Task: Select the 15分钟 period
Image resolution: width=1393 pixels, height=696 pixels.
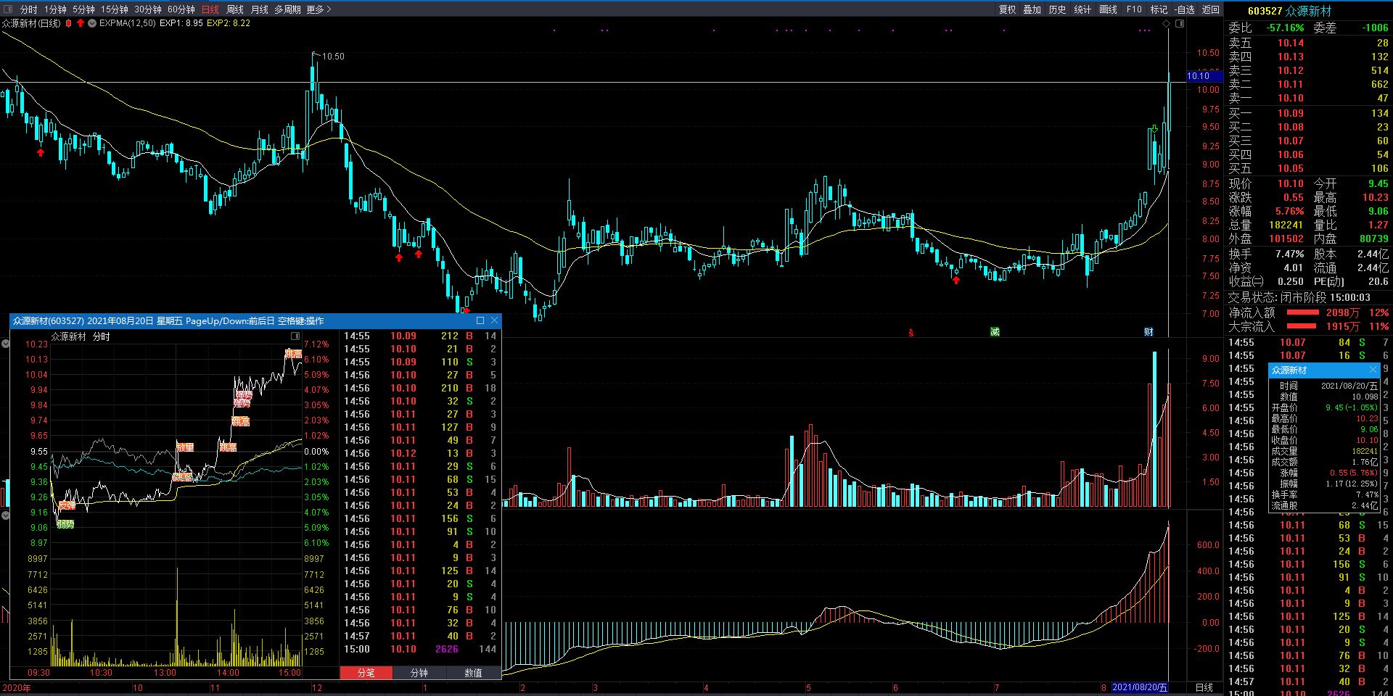Action: tap(114, 9)
